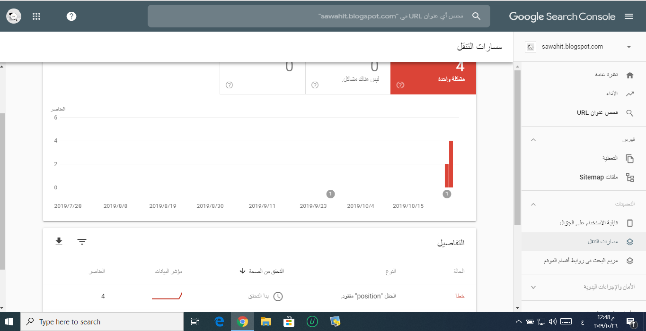The height and width of the screenshot is (331, 646).
Task: Click the magnifier icon in search bar
Action: (477, 16)
